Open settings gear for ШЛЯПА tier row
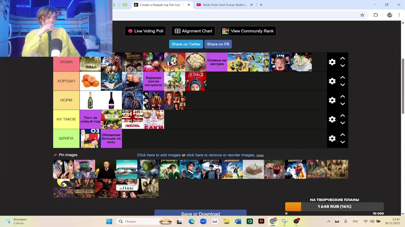This screenshot has width=405, height=227. [332, 138]
